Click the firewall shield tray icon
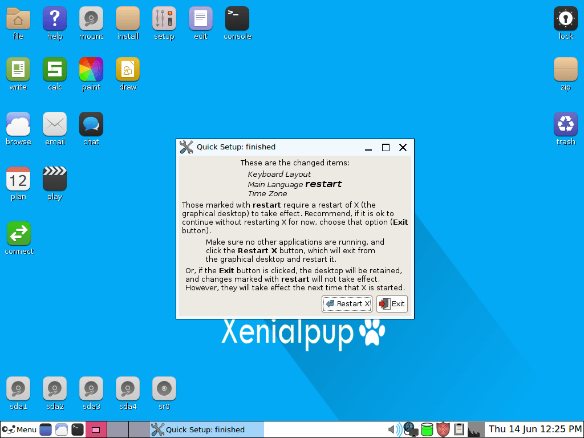The height and width of the screenshot is (438, 584). [x=443, y=429]
